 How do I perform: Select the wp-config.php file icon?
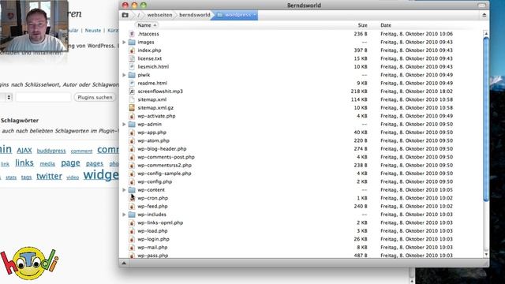point(132,181)
